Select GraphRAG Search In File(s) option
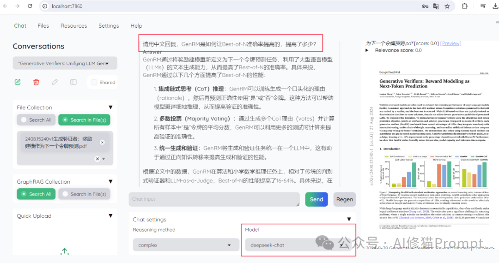The width and height of the screenshot is (499, 263). tap(85, 194)
